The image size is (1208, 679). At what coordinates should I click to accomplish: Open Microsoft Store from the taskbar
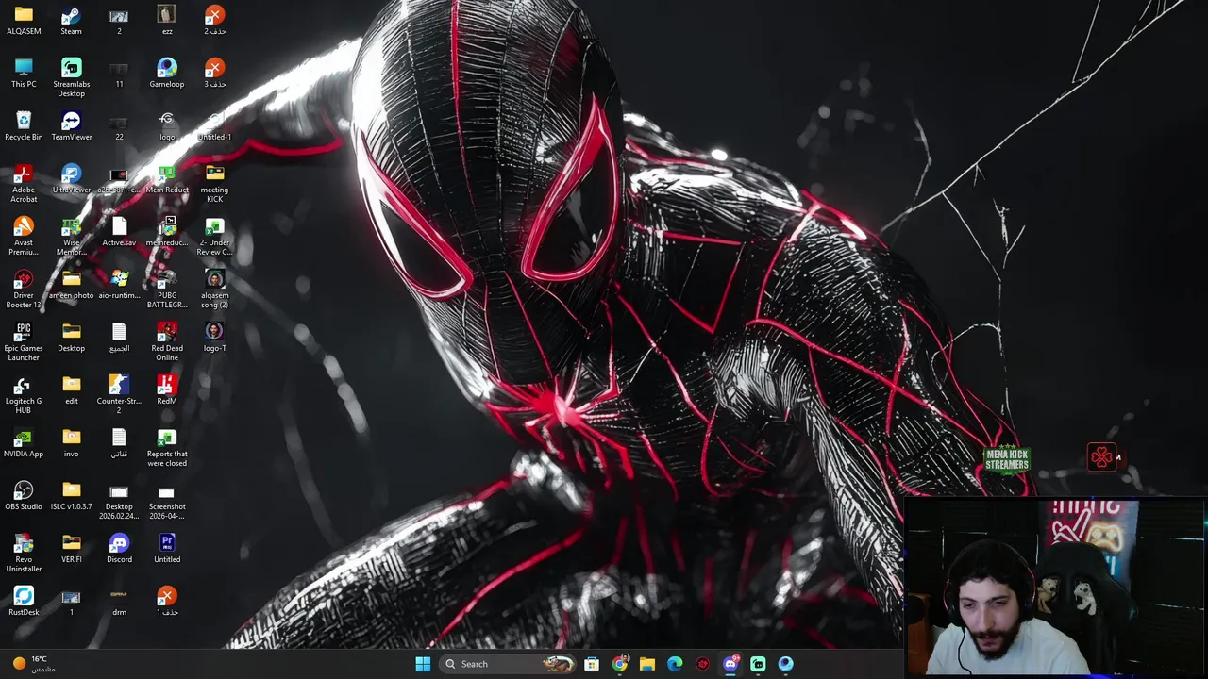pos(592,664)
